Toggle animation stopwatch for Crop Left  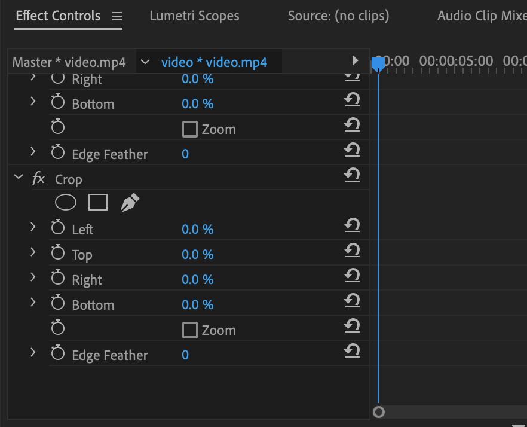point(57,228)
